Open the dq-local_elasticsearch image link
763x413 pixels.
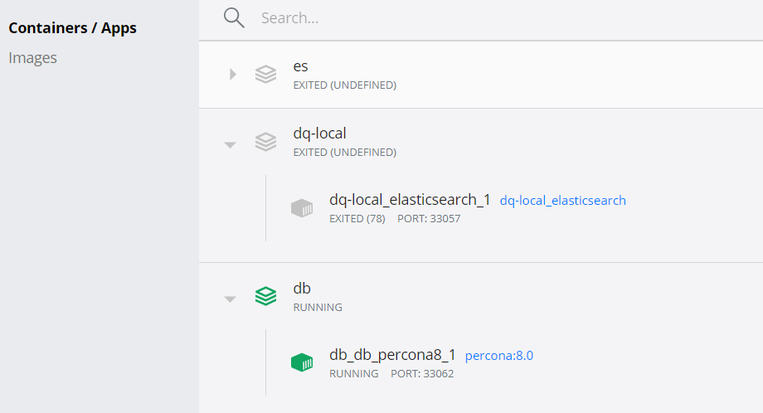point(563,201)
